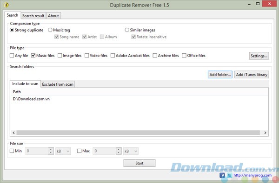Click the left scroll arrow of folder list
279x183 pixels.
(13, 133)
